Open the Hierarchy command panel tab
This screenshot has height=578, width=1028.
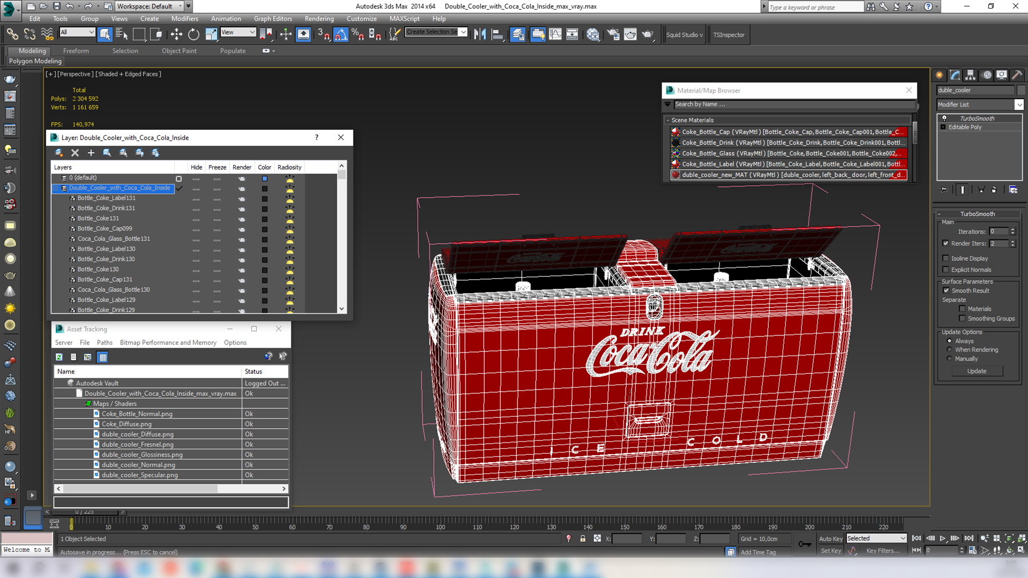tap(970, 75)
